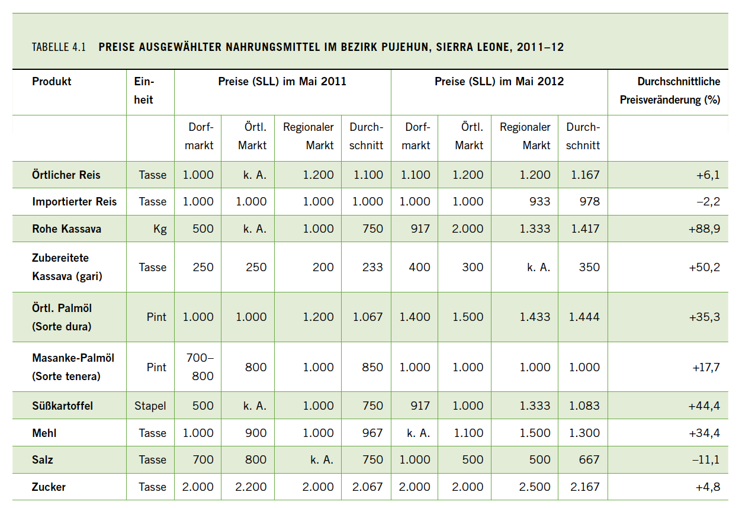Select the "Produkt" column header
The width and height of the screenshot is (739, 508).
(52, 82)
